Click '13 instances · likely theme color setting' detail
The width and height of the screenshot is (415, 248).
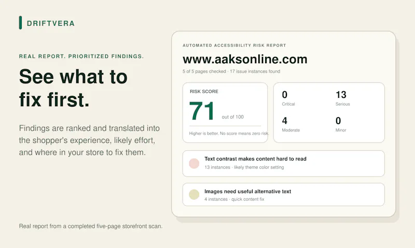click(x=244, y=167)
